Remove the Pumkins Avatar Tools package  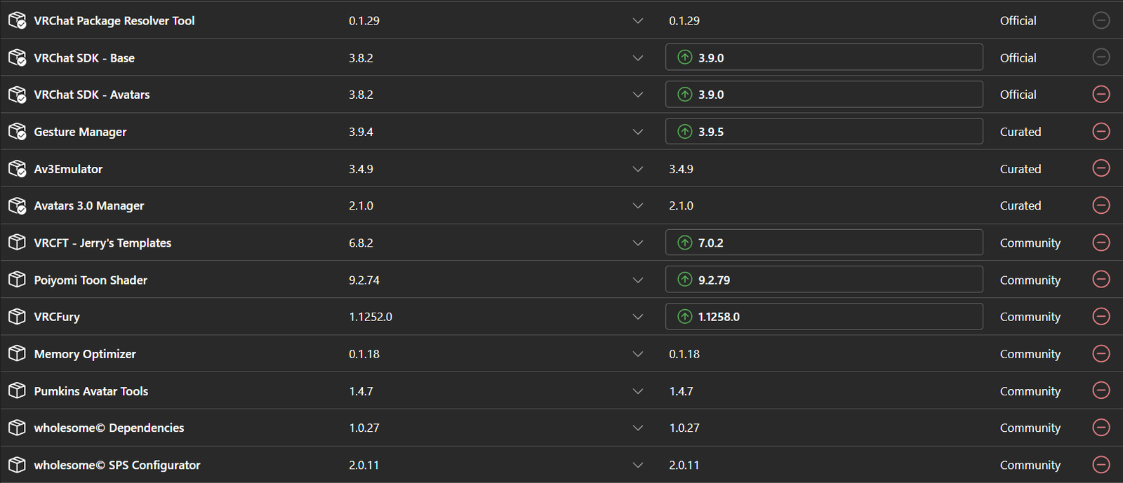click(x=1101, y=390)
